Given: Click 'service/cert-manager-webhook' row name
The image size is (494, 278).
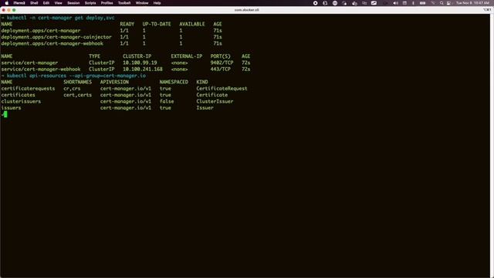Looking at the screenshot, I should tap(41, 69).
